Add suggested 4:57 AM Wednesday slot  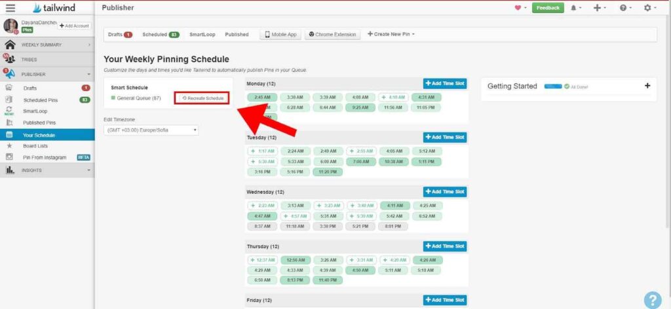(296, 216)
